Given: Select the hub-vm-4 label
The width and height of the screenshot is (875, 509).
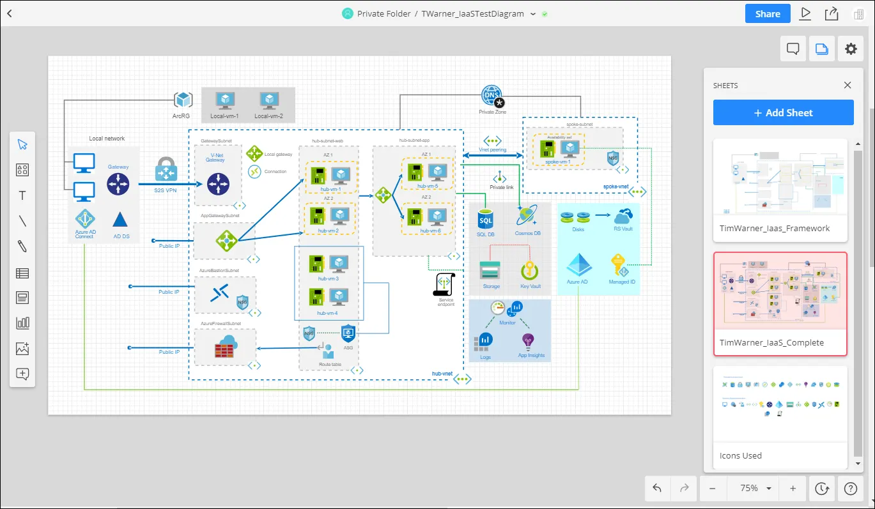Looking at the screenshot, I should point(328,314).
